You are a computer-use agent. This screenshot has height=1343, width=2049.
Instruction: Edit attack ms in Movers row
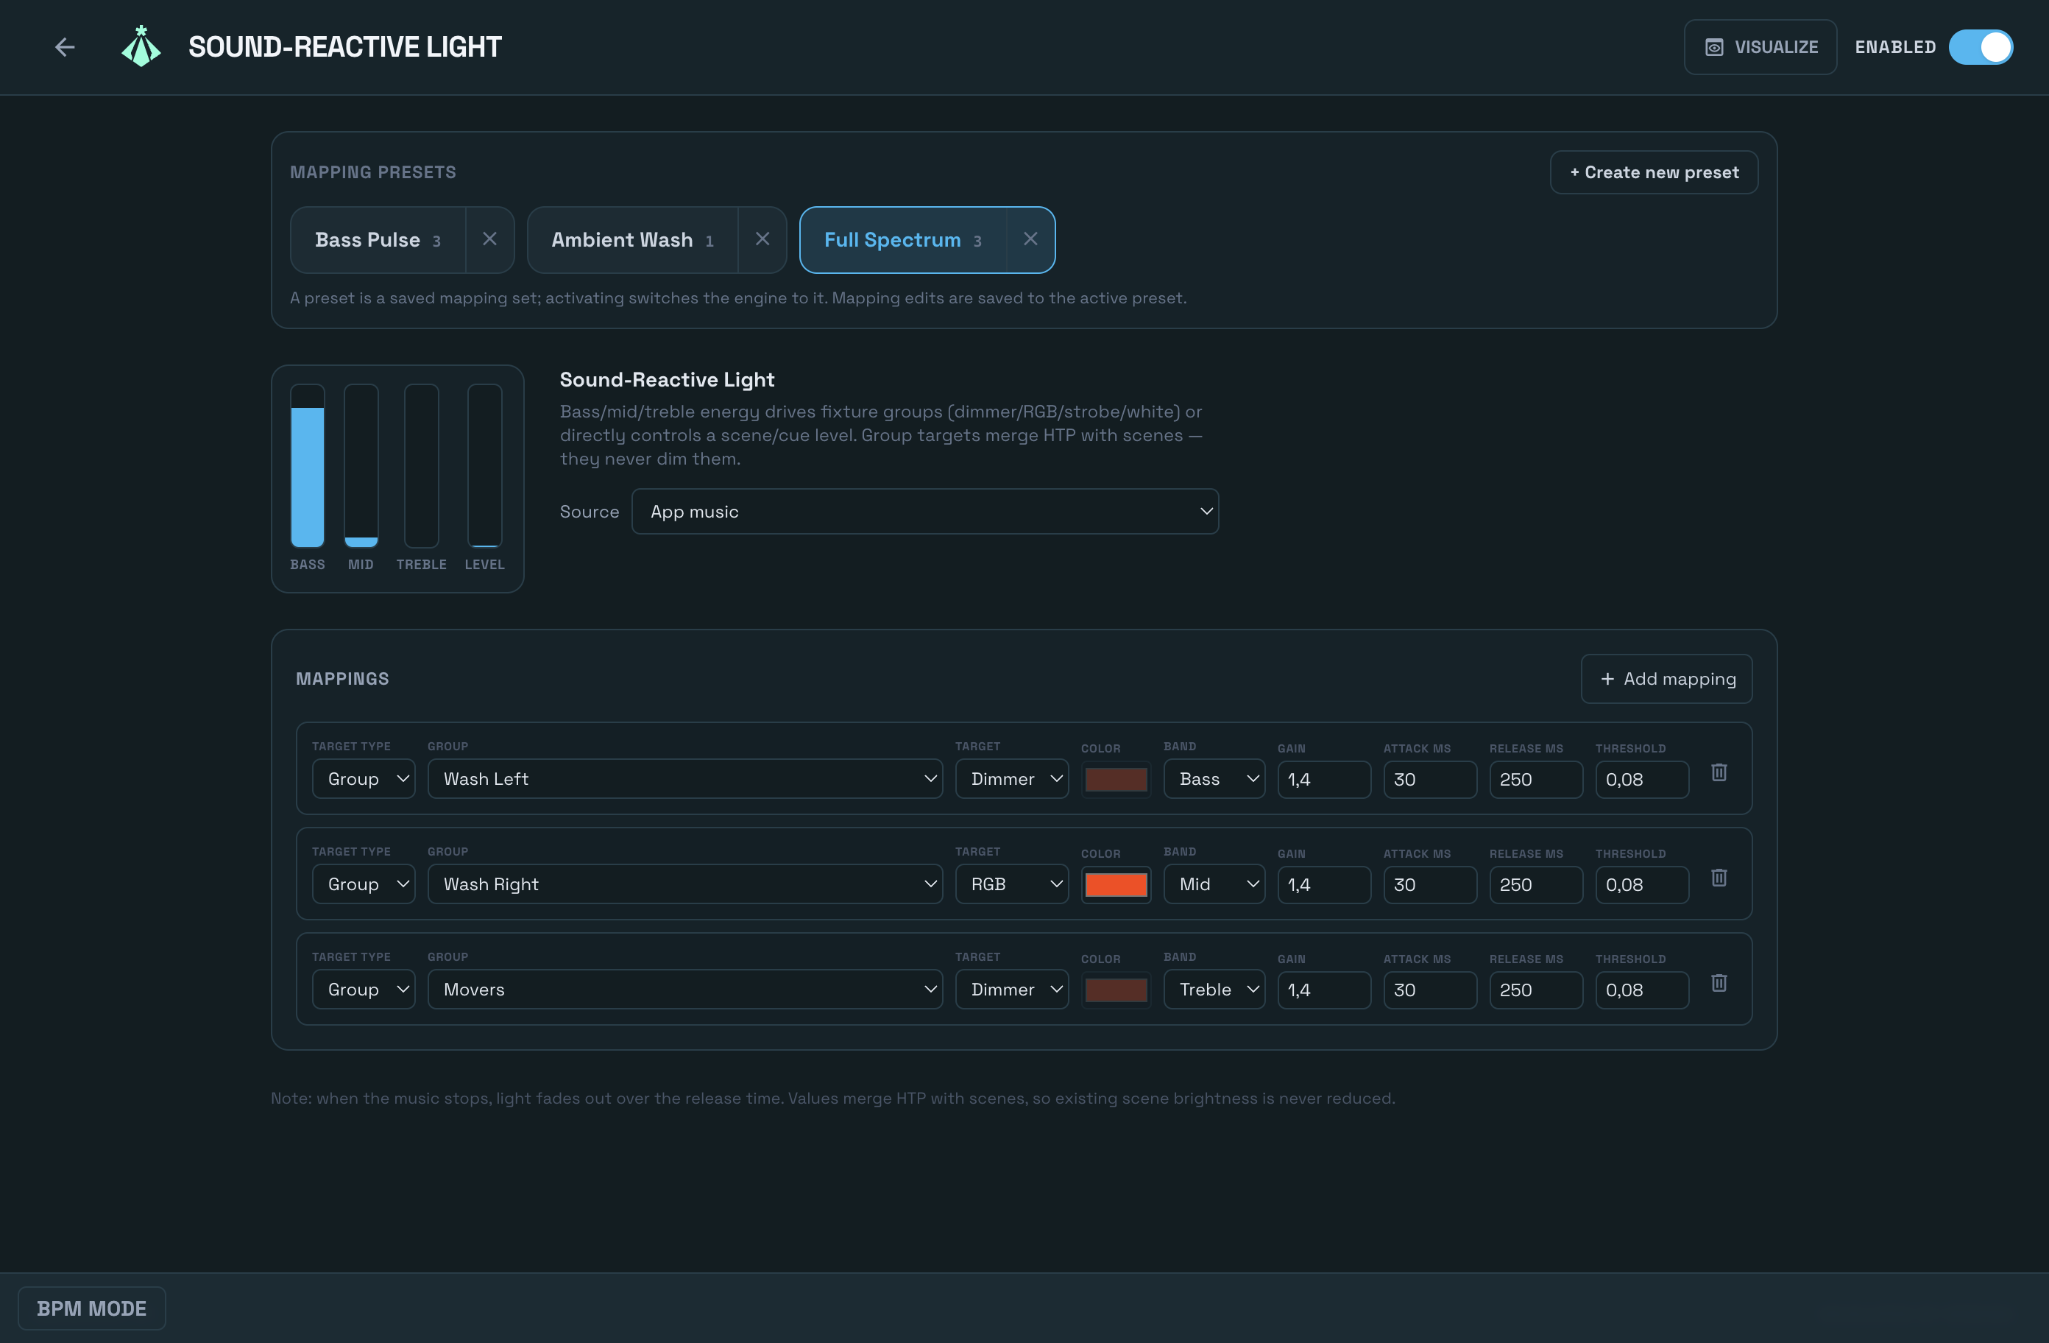(1429, 990)
